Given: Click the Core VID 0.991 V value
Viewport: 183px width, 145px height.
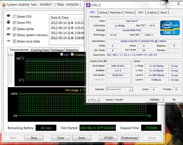Looking at the screenshot, I should point(149,35).
